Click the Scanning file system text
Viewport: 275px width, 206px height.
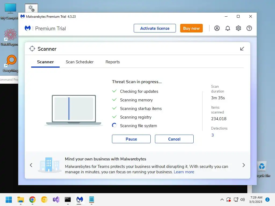(x=138, y=126)
